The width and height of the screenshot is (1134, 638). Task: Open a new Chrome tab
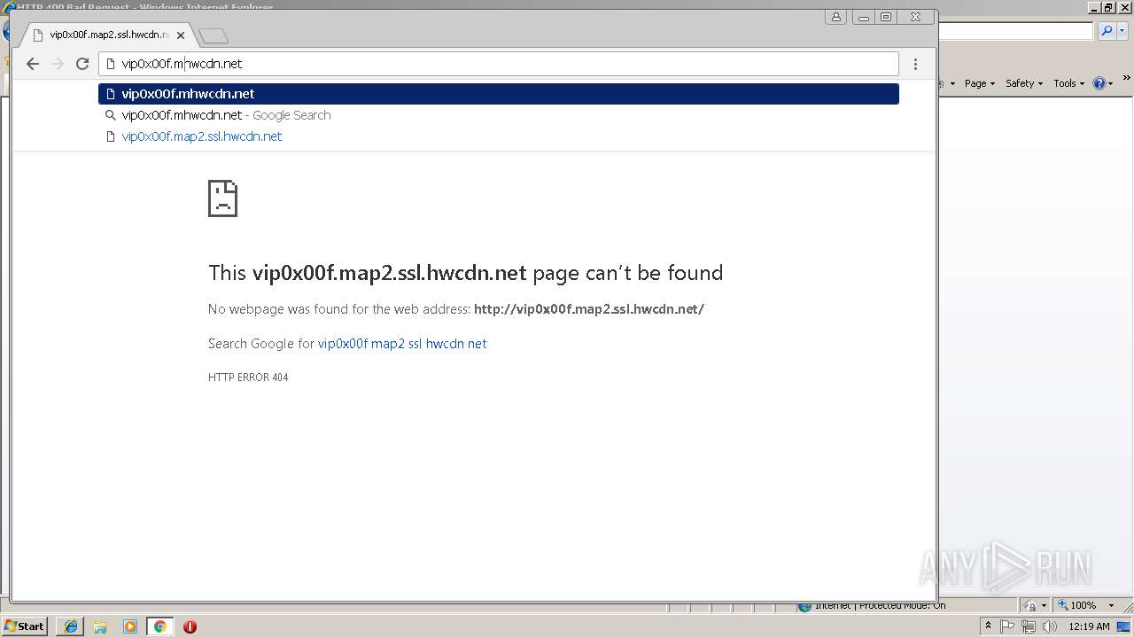click(214, 36)
